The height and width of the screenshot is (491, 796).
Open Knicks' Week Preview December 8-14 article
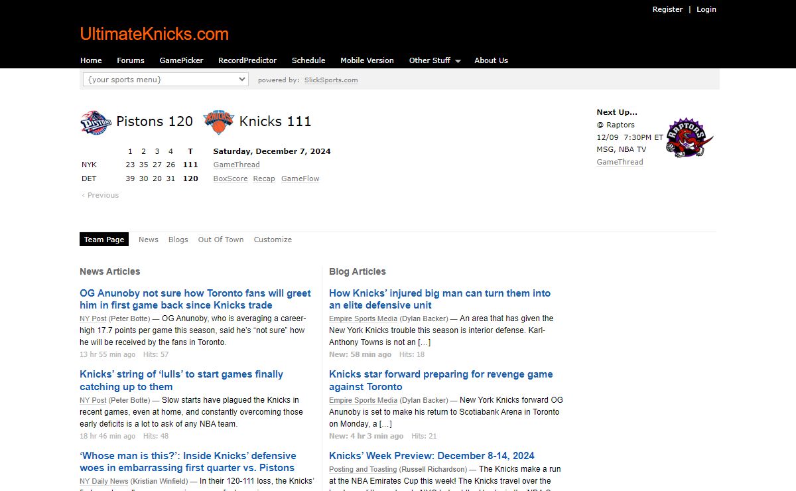[432, 456]
